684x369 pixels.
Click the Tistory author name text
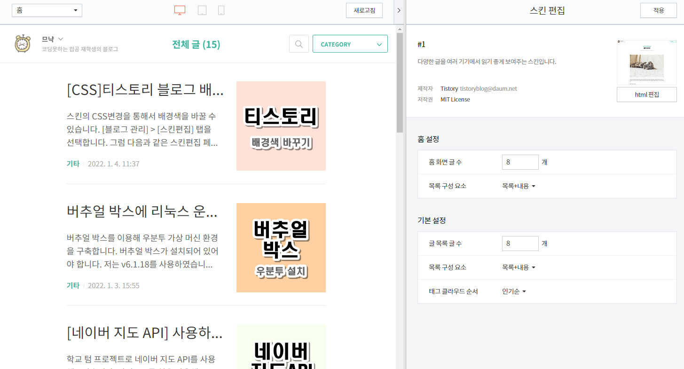pos(449,88)
